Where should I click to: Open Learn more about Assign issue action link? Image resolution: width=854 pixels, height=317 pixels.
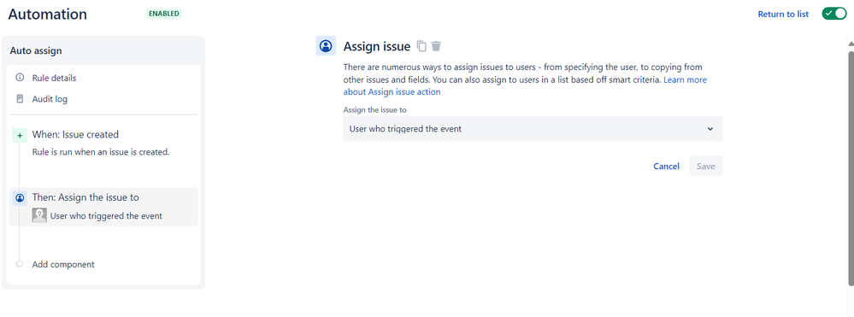[x=525, y=86]
